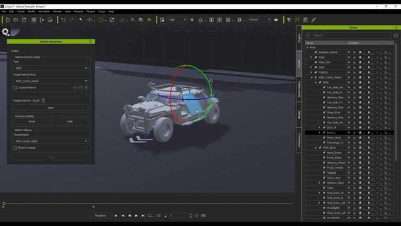Viewport: 401px width, 226px height.
Task: Expand the Door_L tree node
Action: point(319,132)
